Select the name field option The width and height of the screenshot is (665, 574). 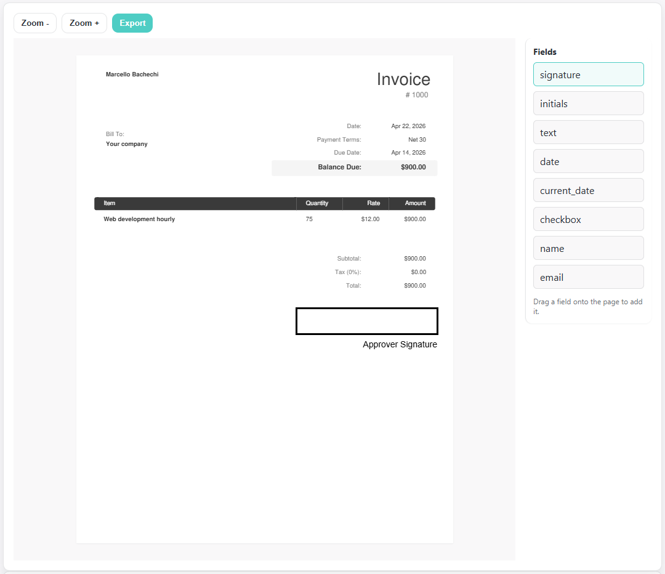click(588, 248)
